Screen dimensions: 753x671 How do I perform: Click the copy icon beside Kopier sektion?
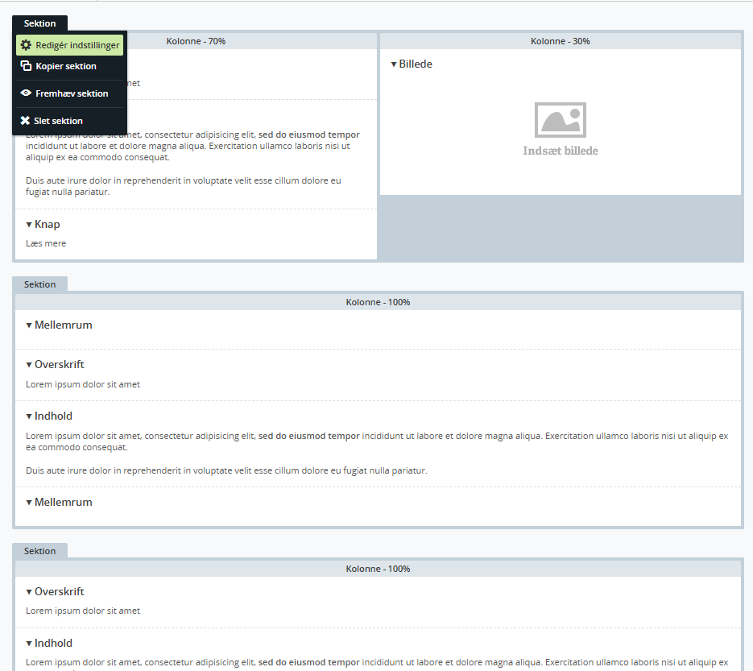(26, 66)
